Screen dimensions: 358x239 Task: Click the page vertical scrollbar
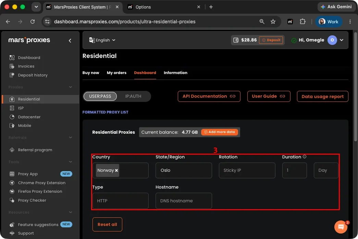(x=356, y=87)
